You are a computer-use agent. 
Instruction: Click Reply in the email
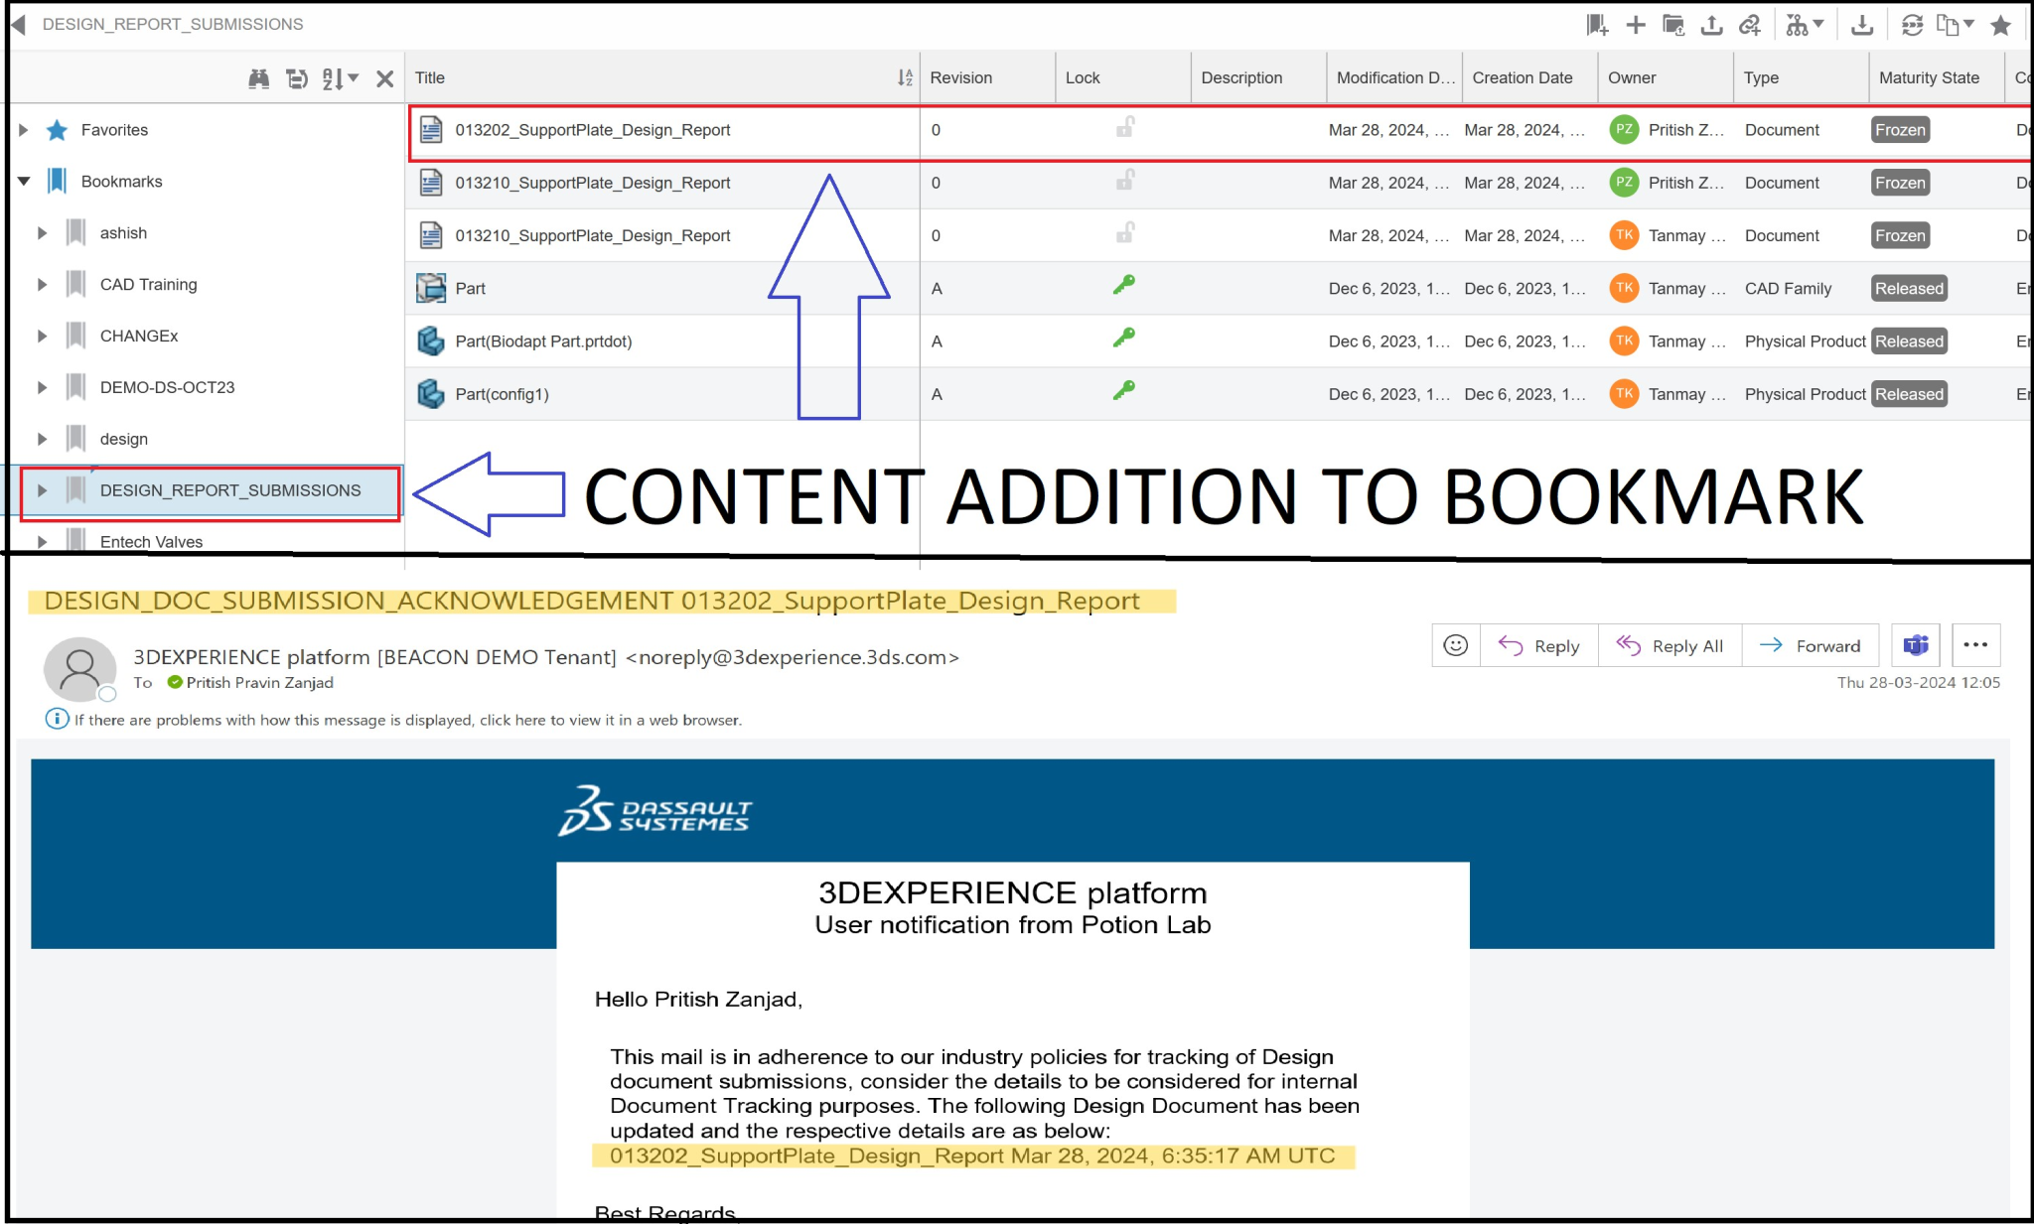[x=1539, y=645]
